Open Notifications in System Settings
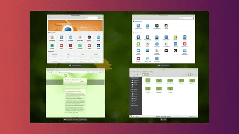The height and width of the screenshot is (134, 239). 185,45
